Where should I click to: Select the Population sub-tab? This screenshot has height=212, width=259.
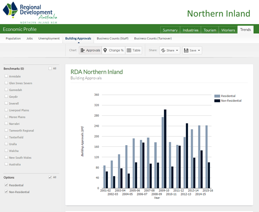(13, 38)
